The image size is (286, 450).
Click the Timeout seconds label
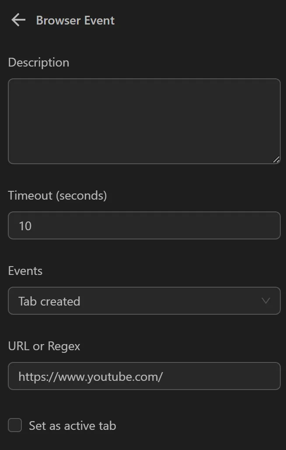[x=57, y=195]
